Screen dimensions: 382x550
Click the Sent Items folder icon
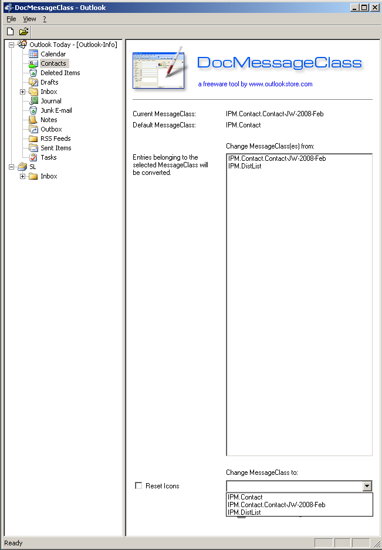(x=33, y=148)
